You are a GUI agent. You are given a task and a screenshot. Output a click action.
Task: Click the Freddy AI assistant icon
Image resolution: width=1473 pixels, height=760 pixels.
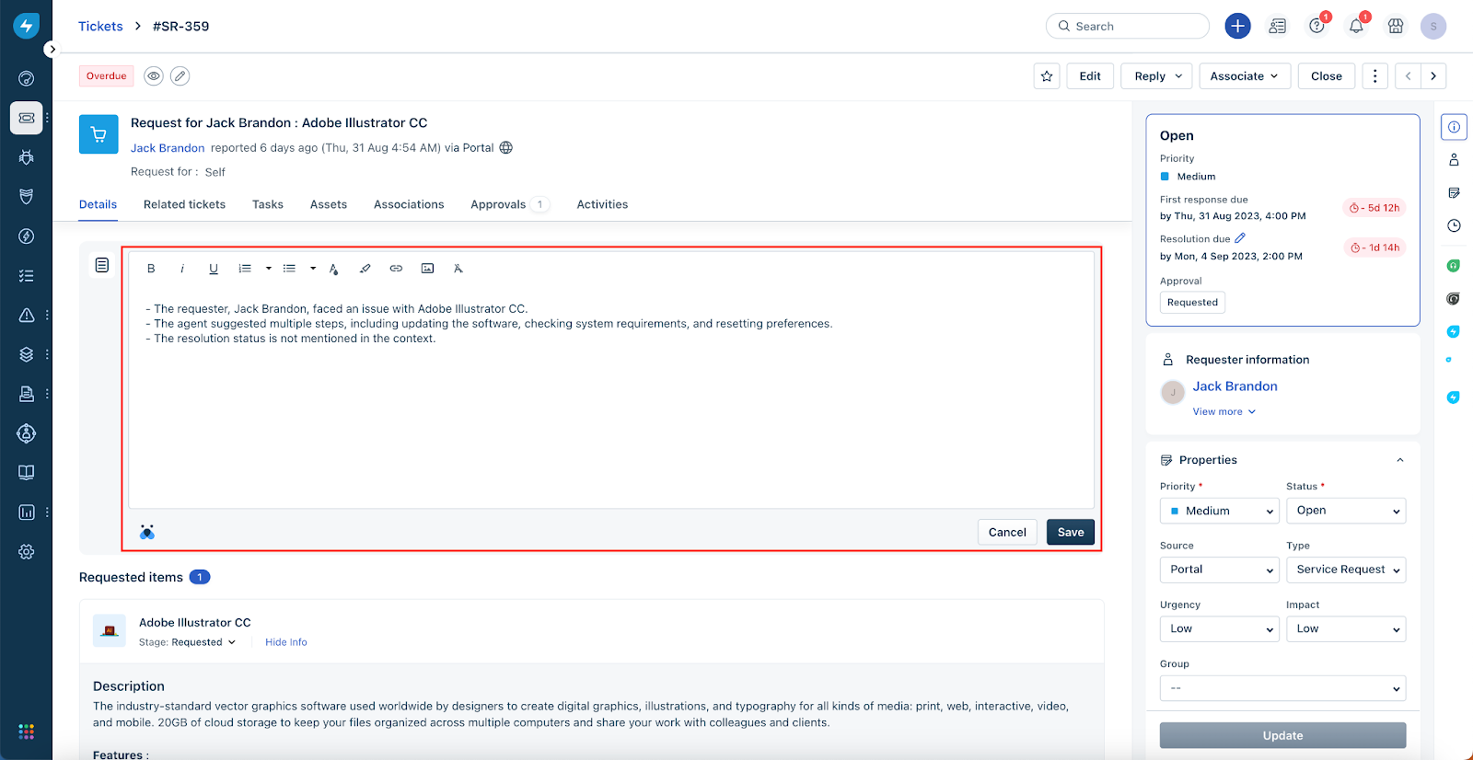tap(147, 532)
